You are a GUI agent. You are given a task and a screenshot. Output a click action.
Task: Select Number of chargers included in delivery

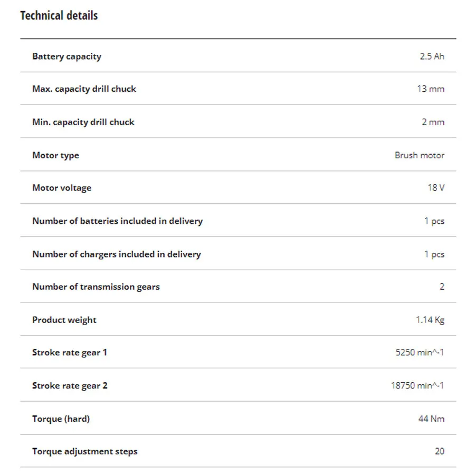coord(117,254)
